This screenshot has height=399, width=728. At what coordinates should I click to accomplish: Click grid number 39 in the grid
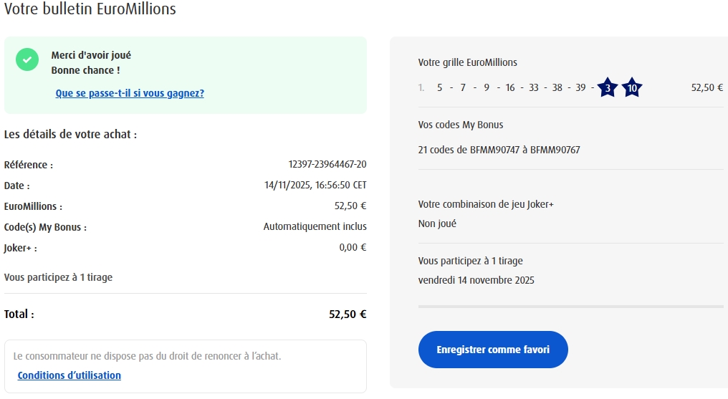pos(580,88)
